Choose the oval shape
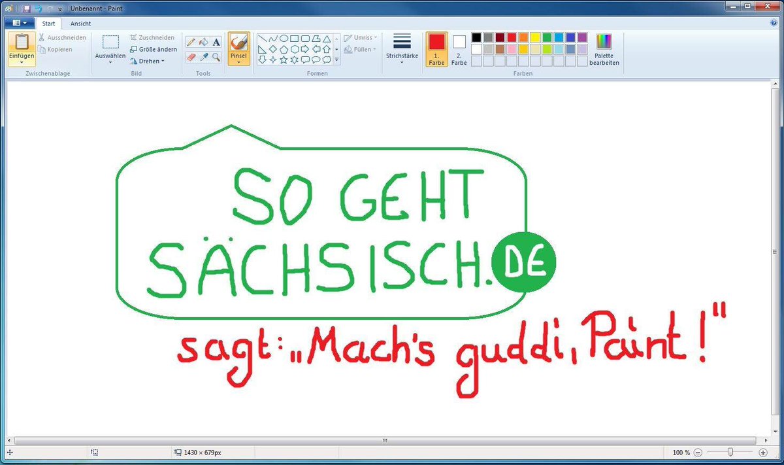The width and height of the screenshot is (784, 465). tap(284, 39)
